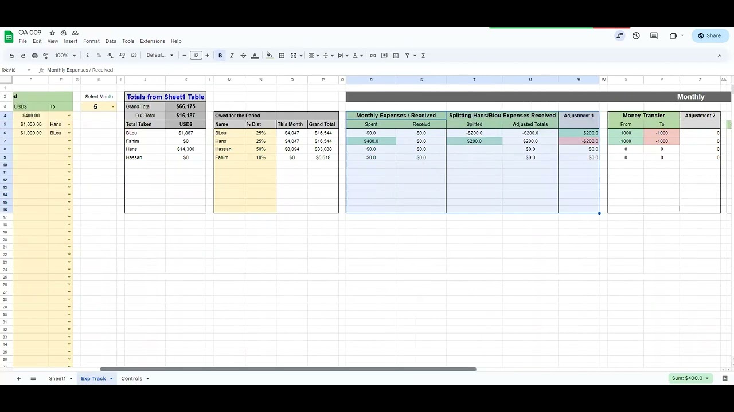Open the Data menu

111,41
